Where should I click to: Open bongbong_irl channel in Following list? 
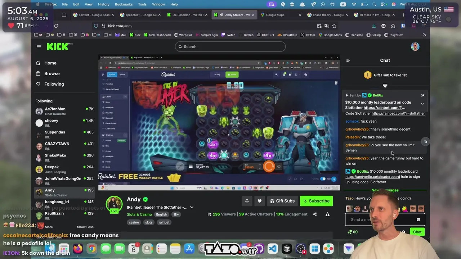tap(64, 204)
